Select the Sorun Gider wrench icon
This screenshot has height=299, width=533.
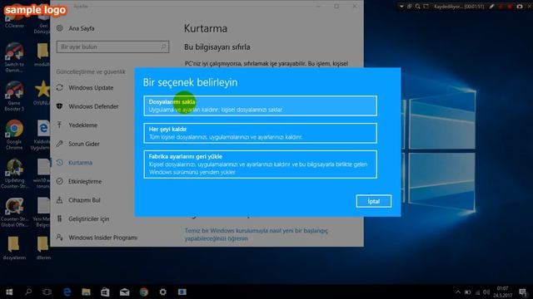[60, 144]
